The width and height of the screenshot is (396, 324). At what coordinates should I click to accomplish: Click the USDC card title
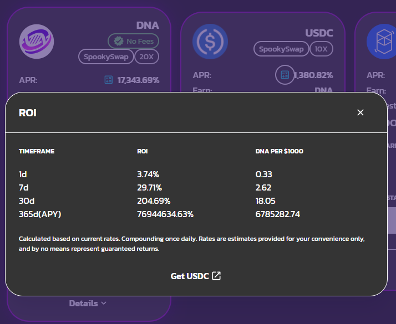tap(319, 33)
